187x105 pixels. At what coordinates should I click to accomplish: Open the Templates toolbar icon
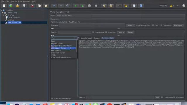pos(11,6)
